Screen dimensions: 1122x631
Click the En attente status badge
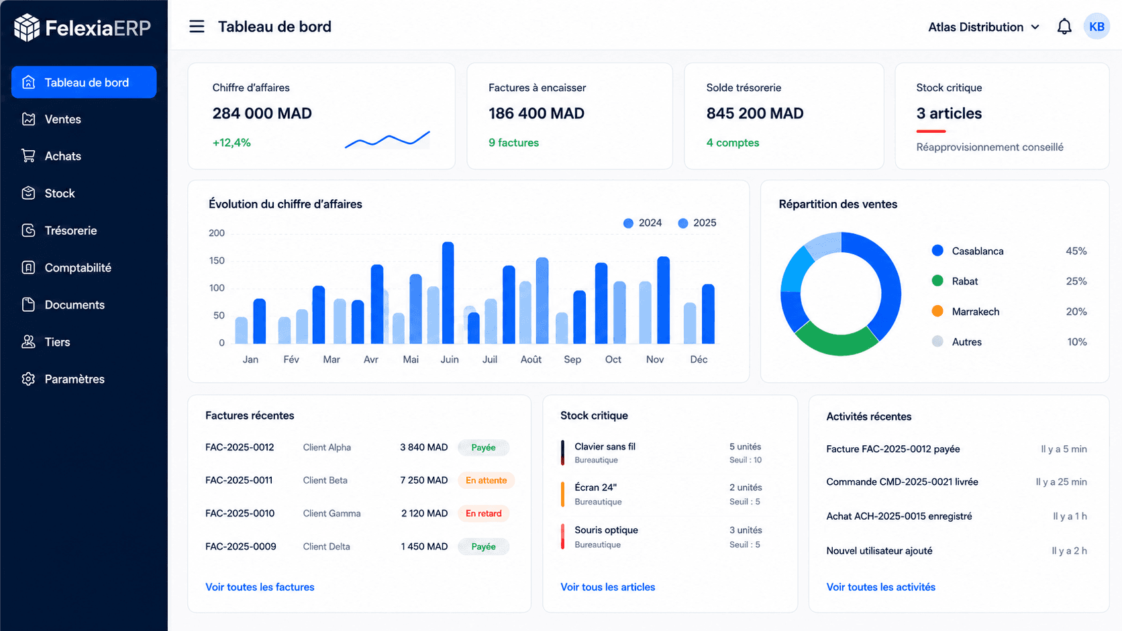pyautogui.click(x=486, y=480)
